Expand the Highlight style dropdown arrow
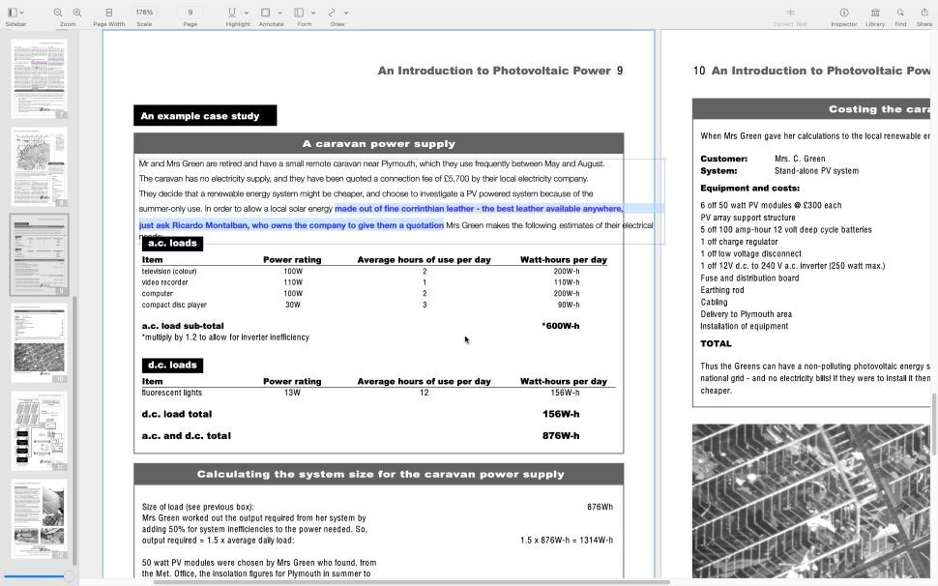Viewport: 938px width, 586px height. [246, 12]
